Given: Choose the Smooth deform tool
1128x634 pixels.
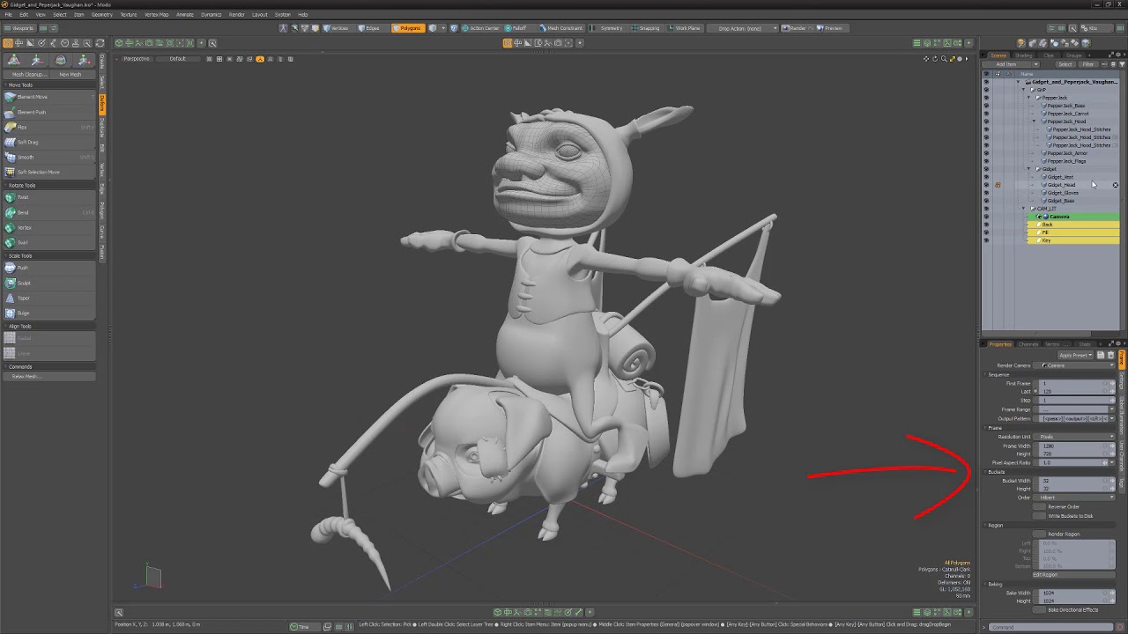Looking at the screenshot, I should [26, 157].
